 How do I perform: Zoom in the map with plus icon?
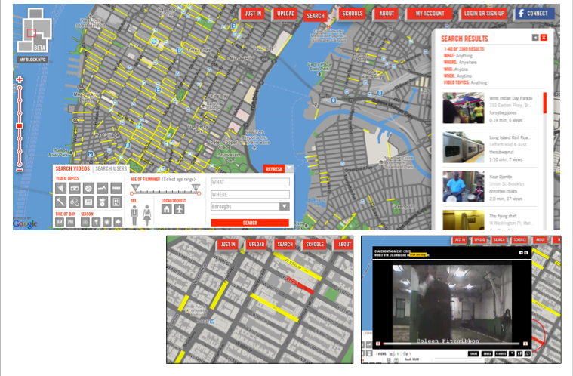pos(20,79)
